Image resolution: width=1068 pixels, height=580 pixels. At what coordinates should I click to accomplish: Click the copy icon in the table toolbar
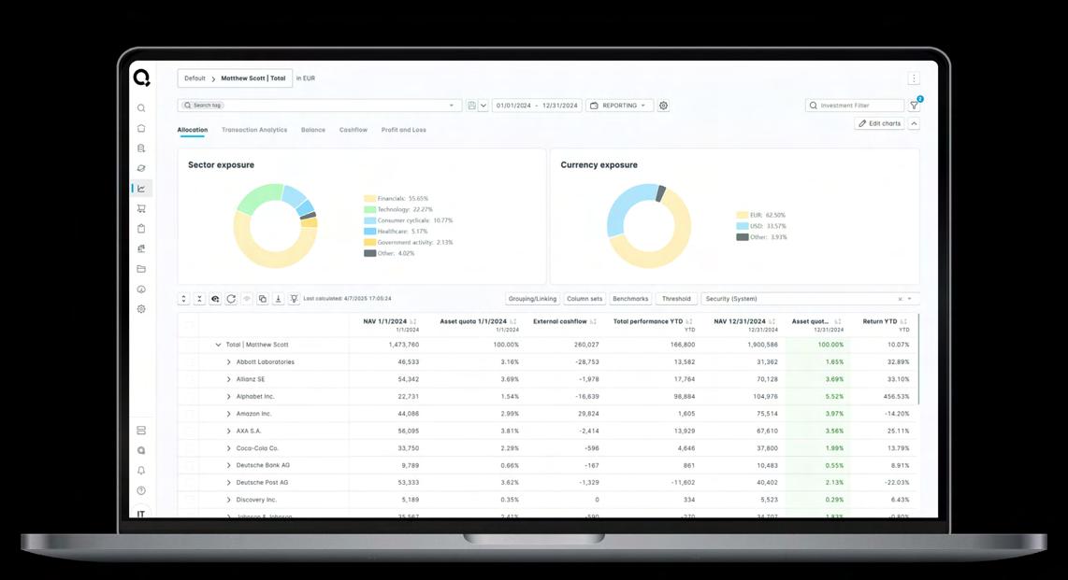(x=262, y=299)
